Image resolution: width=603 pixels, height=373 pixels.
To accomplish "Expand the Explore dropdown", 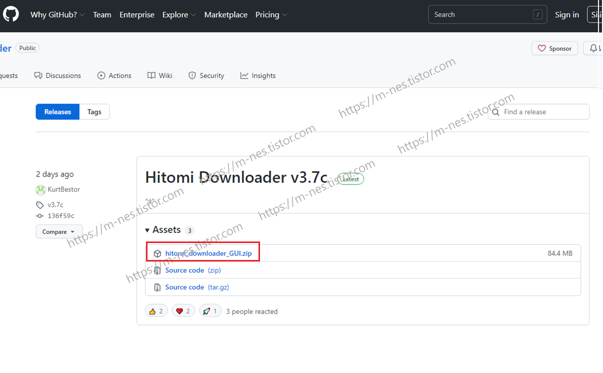I will coord(179,15).
